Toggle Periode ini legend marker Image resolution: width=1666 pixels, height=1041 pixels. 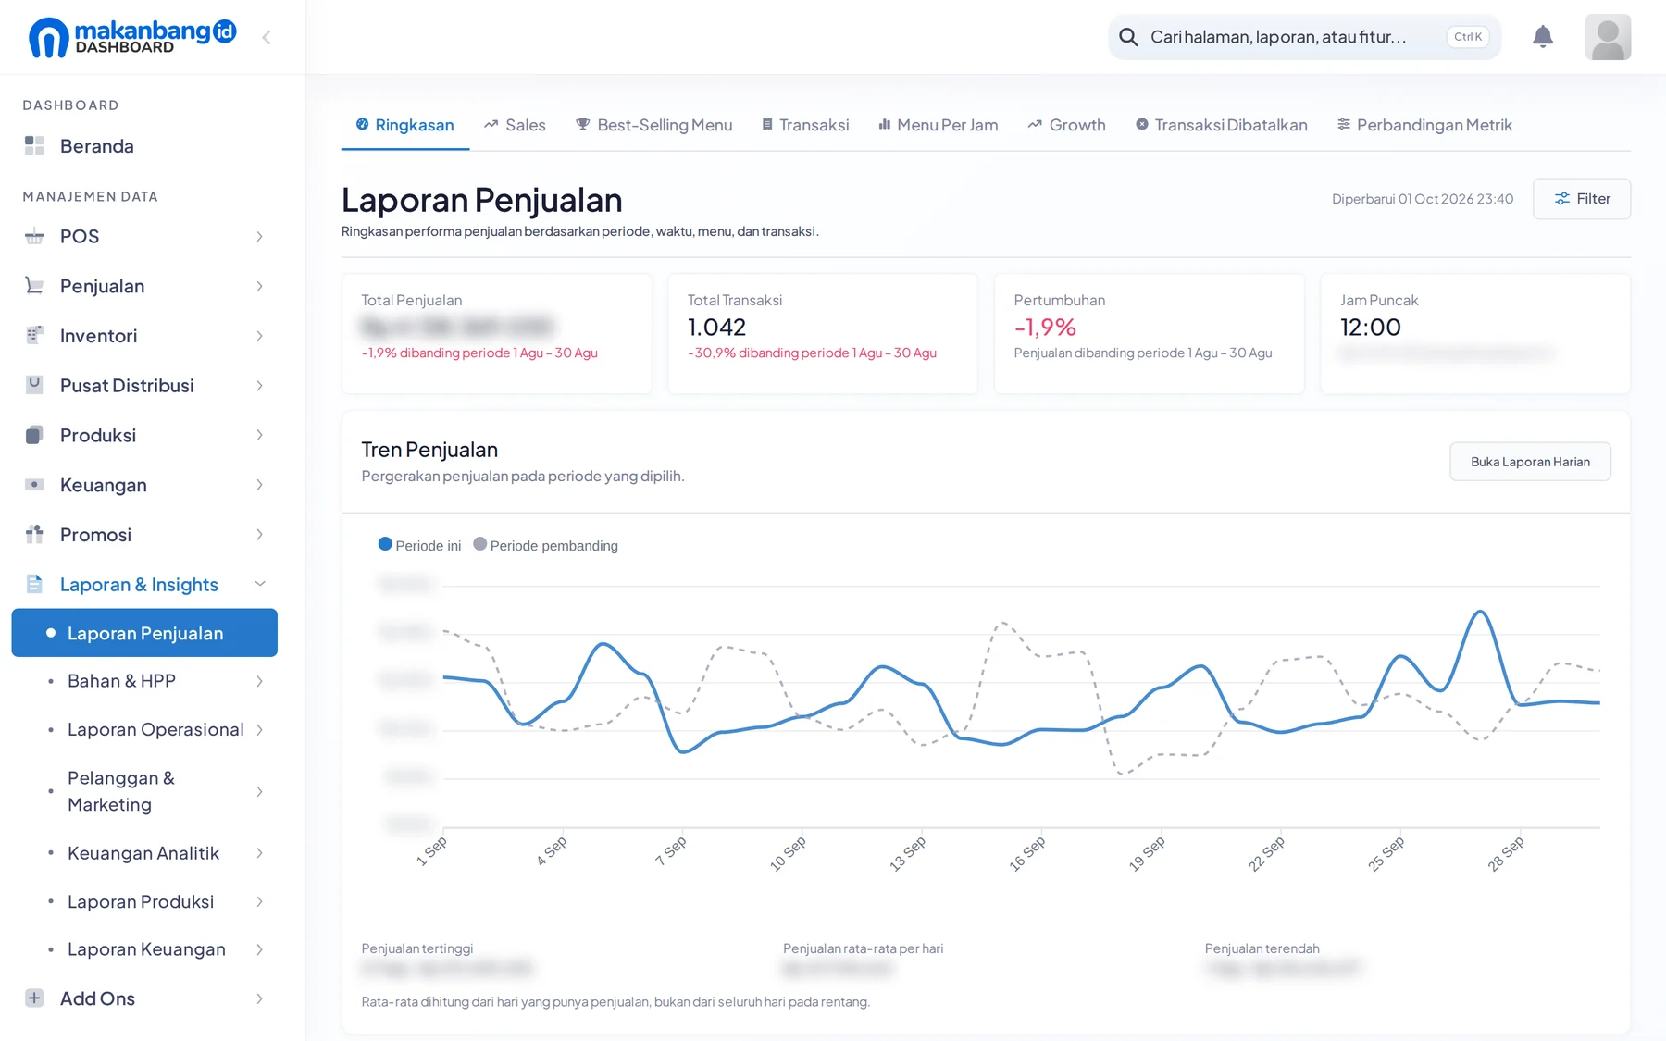(x=385, y=544)
